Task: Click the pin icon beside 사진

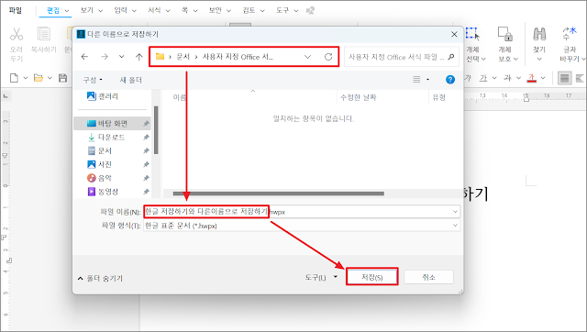Action: [x=146, y=164]
